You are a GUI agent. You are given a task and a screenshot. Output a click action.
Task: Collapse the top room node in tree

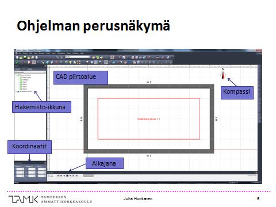pos(16,75)
